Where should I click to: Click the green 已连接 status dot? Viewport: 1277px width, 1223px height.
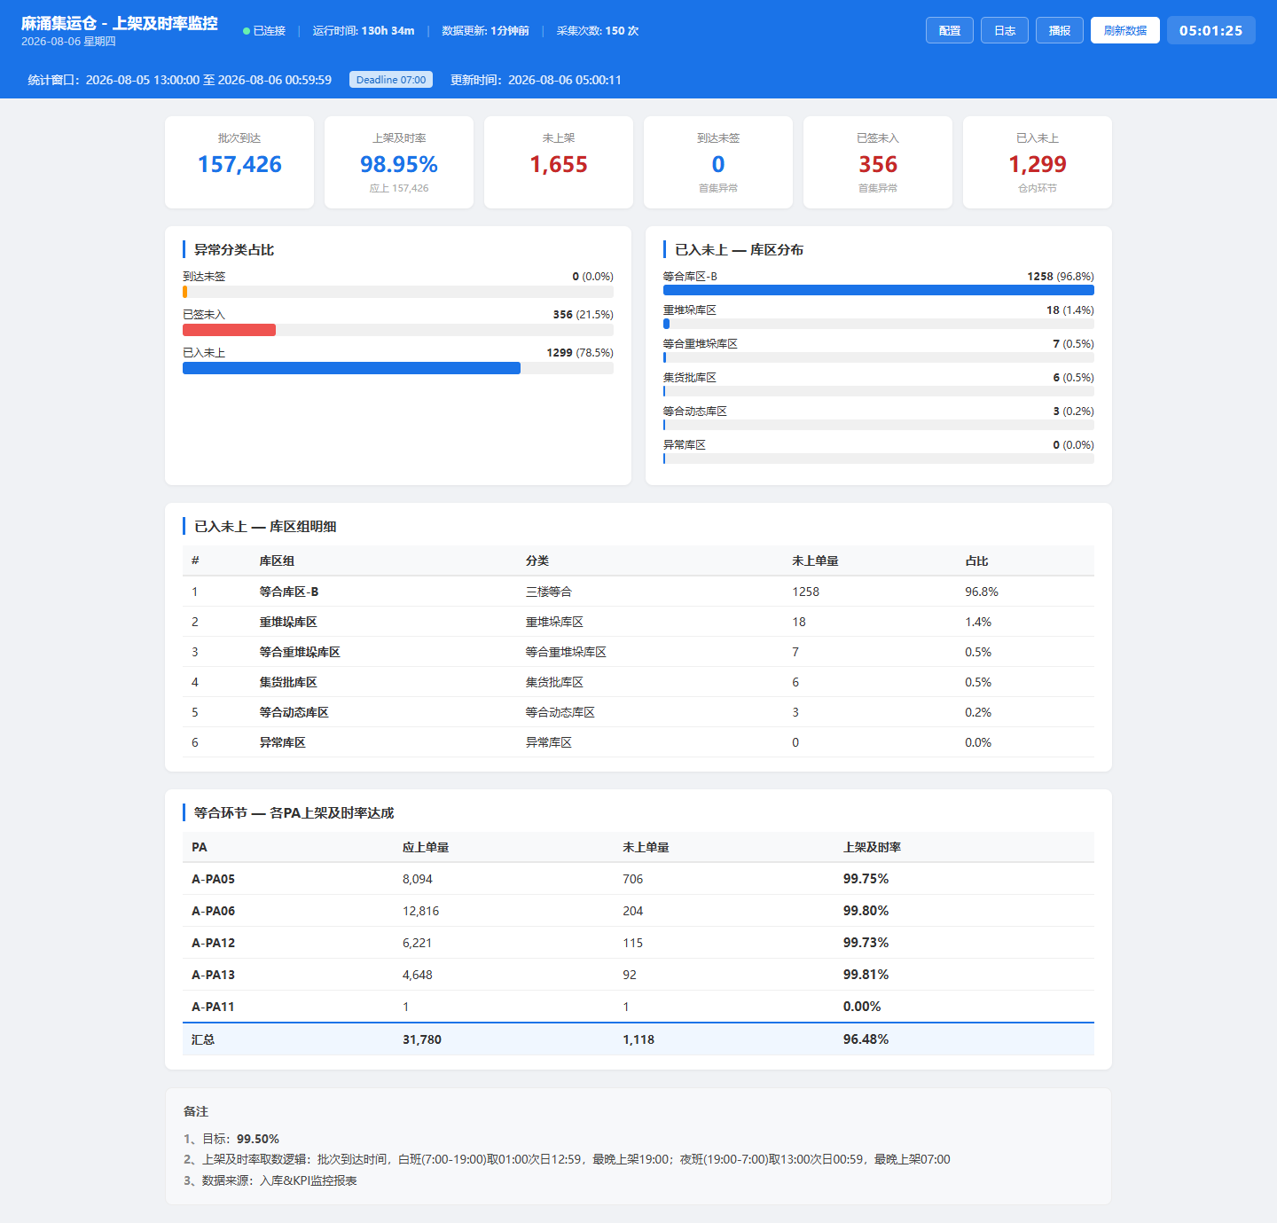tap(247, 31)
